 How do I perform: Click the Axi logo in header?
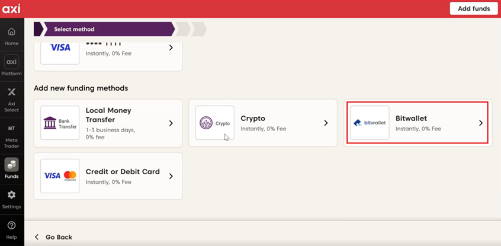tap(12, 8)
